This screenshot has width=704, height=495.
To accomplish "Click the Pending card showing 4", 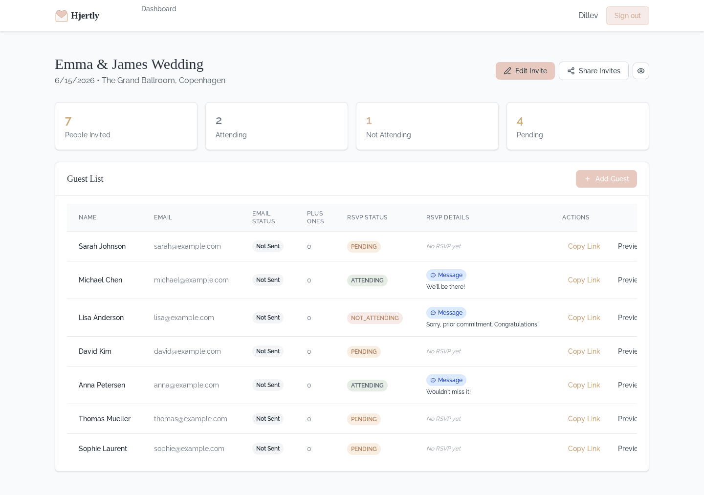I will click(578, 126).
